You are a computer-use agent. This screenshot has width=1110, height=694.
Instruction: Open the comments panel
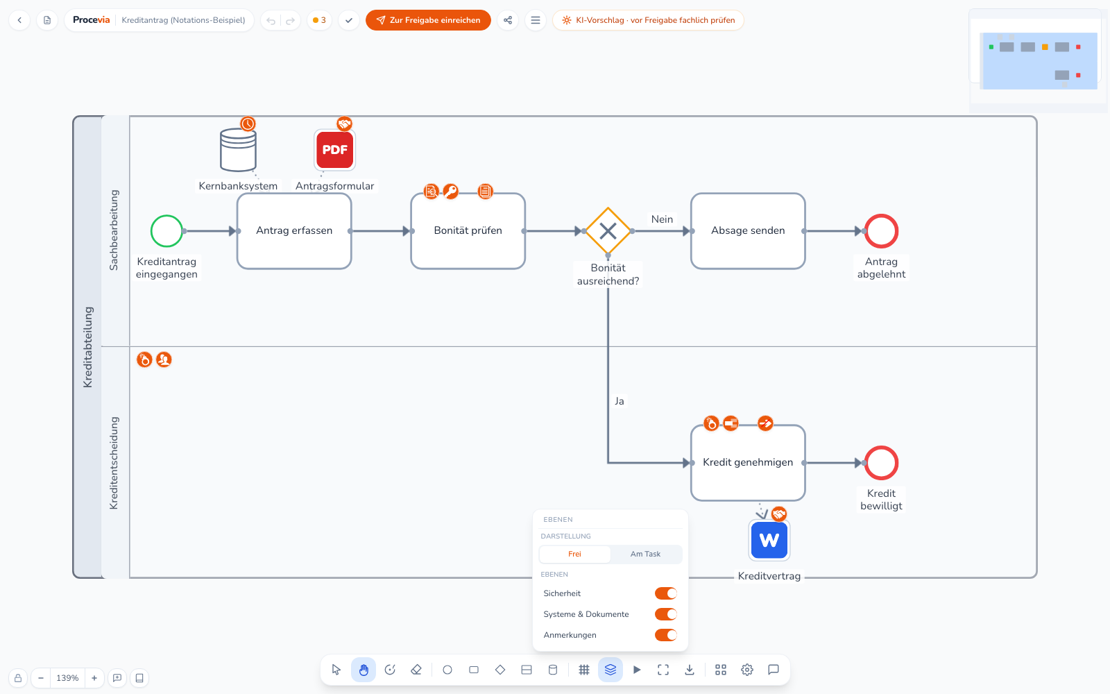point(774,670)
